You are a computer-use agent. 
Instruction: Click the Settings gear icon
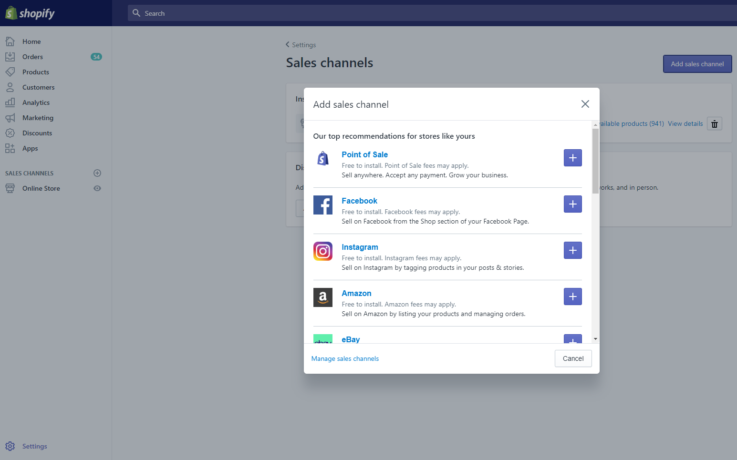10,446
